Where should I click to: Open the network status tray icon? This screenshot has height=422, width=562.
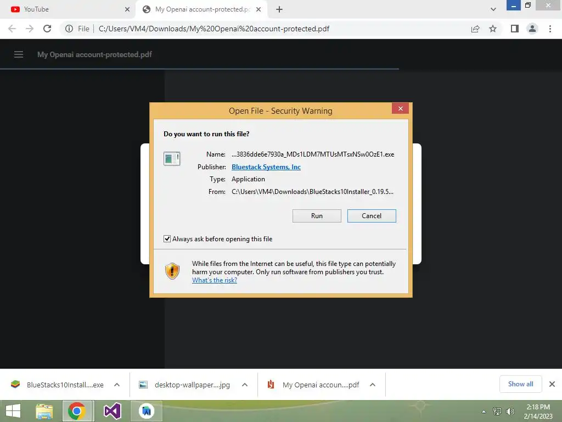[x=497, y=412]
